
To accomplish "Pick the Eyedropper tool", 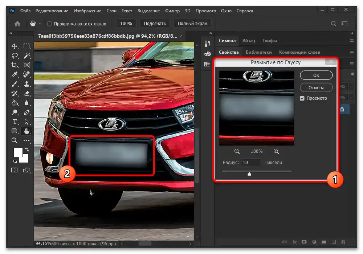I will click(15, 74).
